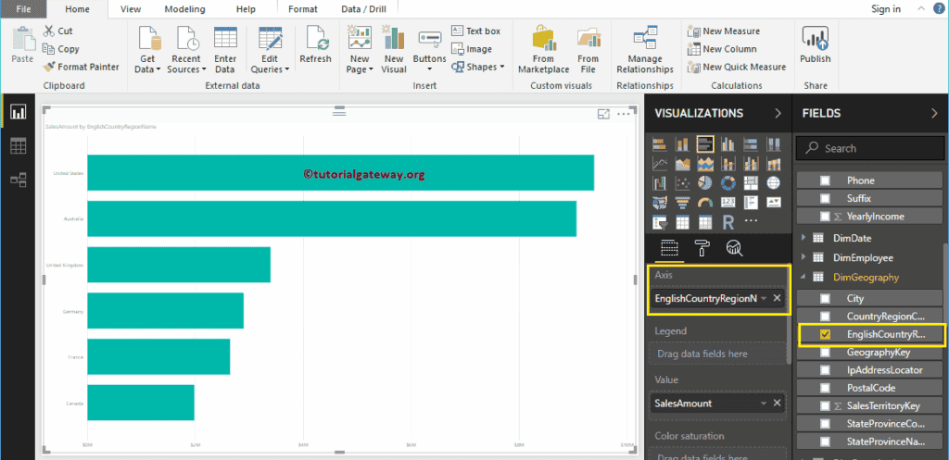949x460 pixels.
Task: Click Format Painter
Action: [82, 67]
